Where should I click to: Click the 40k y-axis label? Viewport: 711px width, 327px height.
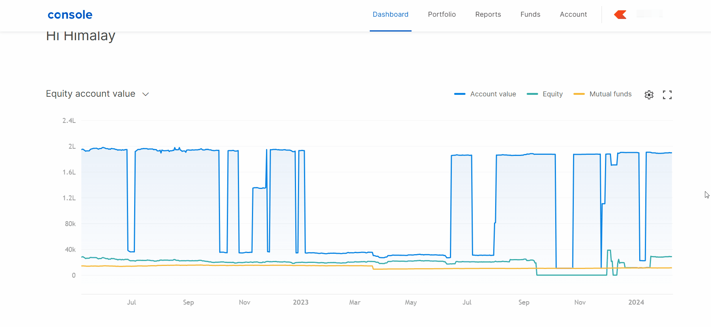70,250
